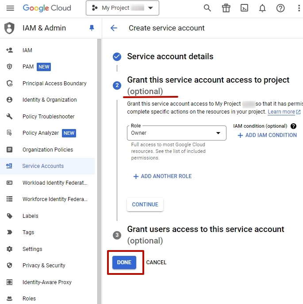Click the CONTINUE button
The image size is (303, 304).
point(145,205)
